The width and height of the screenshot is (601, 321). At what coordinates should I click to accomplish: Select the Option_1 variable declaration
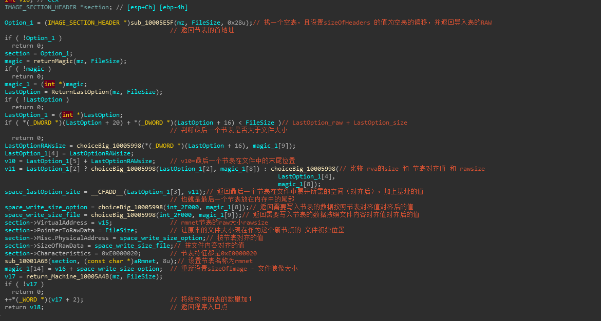[x=15, y=22]
